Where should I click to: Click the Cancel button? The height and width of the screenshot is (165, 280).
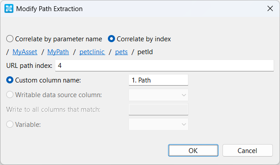coord(247,150)
